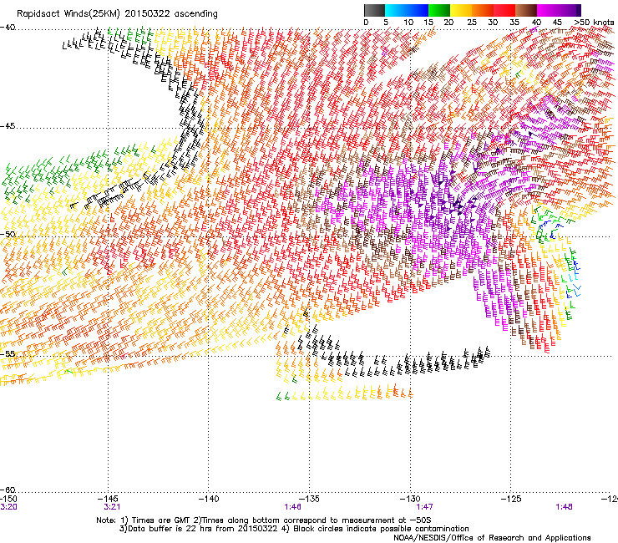Select the '-55' latitude axis label

click(x=8, y=353)
